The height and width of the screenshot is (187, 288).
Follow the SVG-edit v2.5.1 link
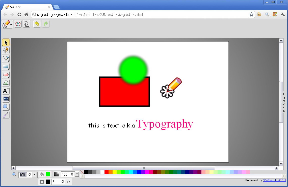274,180
